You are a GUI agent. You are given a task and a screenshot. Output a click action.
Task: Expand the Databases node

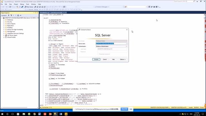[4, 20]
